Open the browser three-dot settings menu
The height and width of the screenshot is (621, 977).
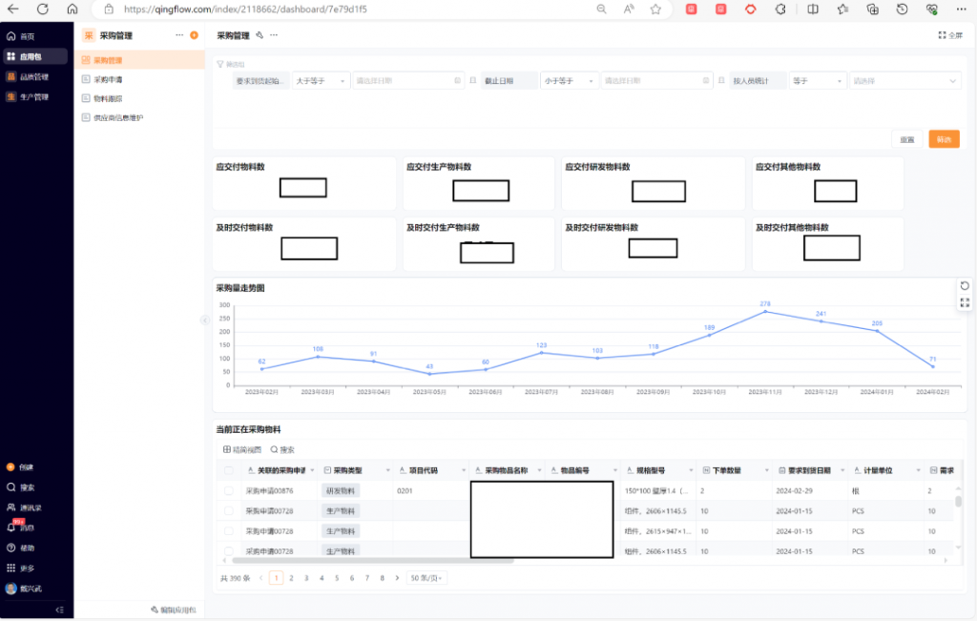962,9
